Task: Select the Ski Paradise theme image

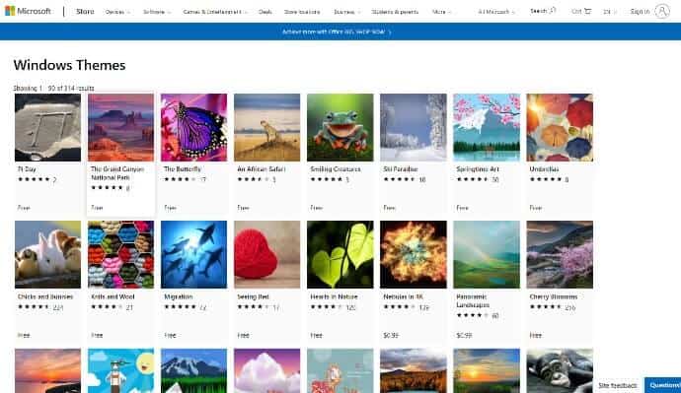Action: [413, 127]
